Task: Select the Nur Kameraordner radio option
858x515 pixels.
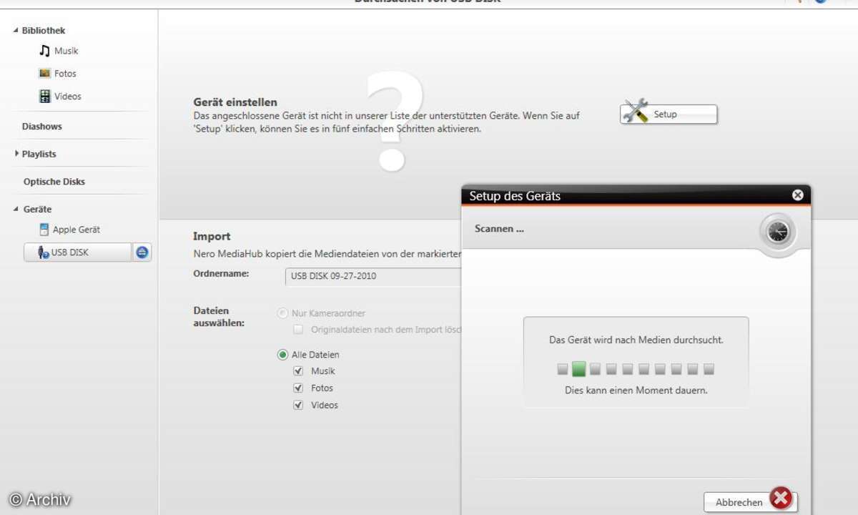Action: [282, 313]
